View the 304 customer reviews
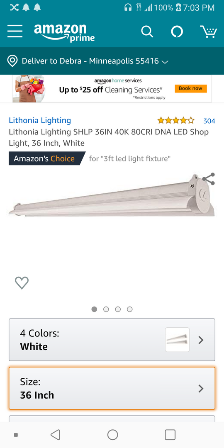The width and height of the screenshot is (224, 448). [x=209, y=121]
